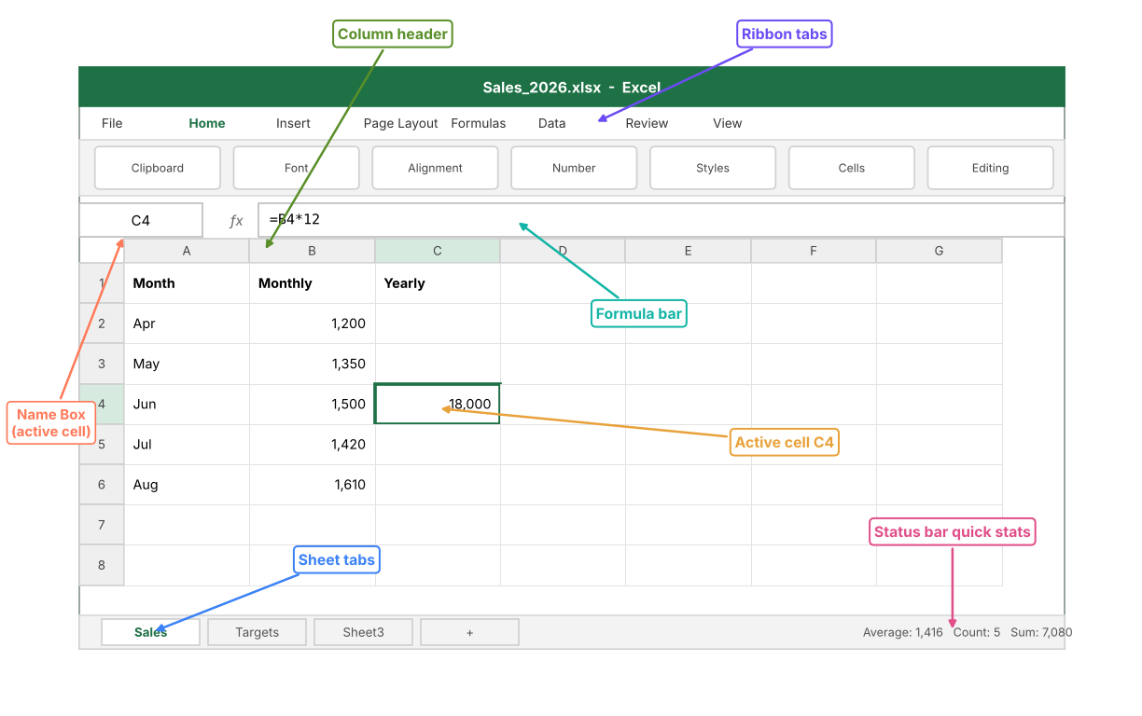The width and height of the screenshot is (1142, 716).
Task: Switch to the View tab
Action: coord(727,123)
